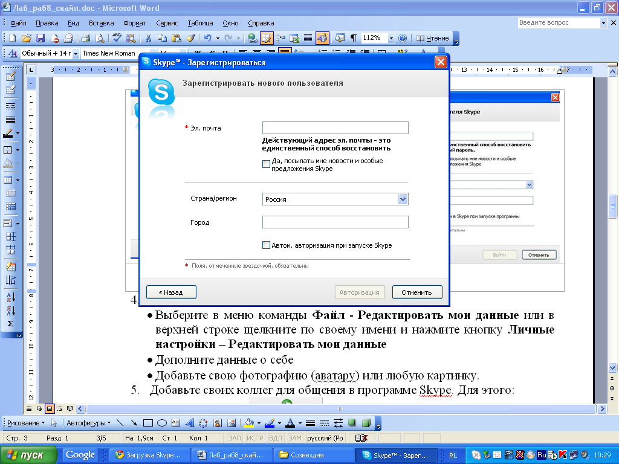Viewport: 619px width, 464px height.
Task: Enable auto sign-in at Skype startup
Action: (267, 245)
